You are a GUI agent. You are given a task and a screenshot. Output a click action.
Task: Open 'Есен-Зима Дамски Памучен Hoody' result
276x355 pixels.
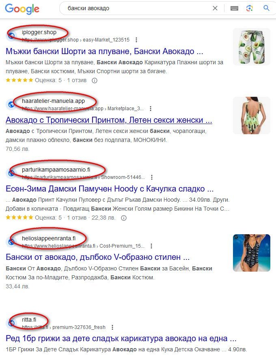pyautogui.click(x=110, y=189)
